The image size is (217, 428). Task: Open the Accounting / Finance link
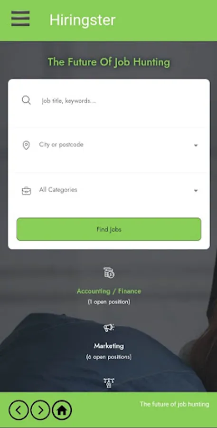(109, 291)
